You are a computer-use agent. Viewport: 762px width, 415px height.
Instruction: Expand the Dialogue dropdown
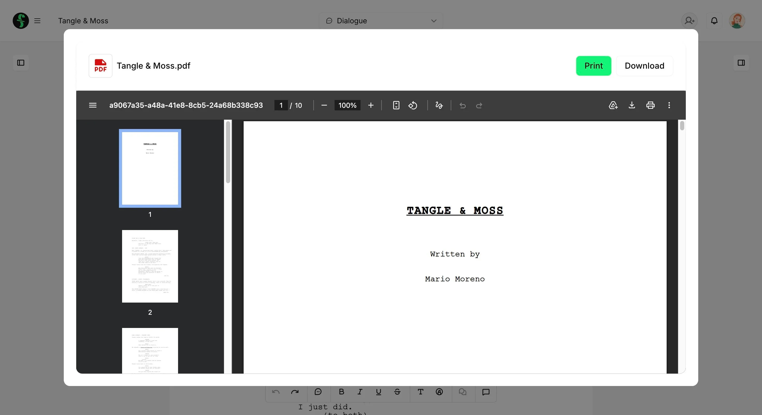click(381, 21)
